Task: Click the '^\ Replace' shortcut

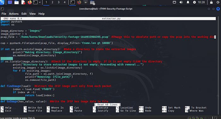Action: 54,111
